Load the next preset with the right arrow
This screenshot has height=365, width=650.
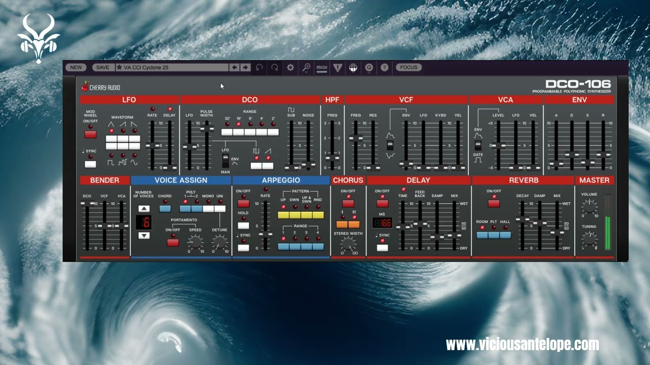click(245, 67)
